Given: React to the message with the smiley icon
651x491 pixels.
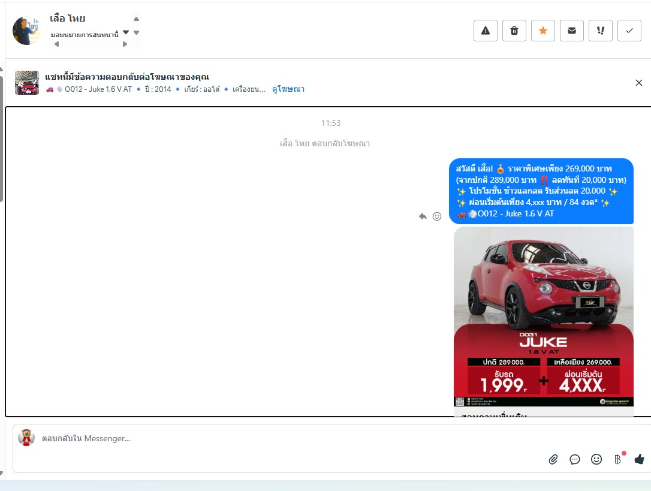Looking at the screenshot, I should pyautogui.click(x=437, y=216).
